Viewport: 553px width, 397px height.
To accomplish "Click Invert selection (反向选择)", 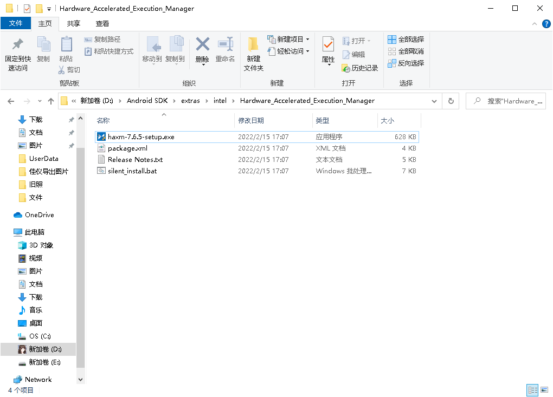I will pos(406,63).
